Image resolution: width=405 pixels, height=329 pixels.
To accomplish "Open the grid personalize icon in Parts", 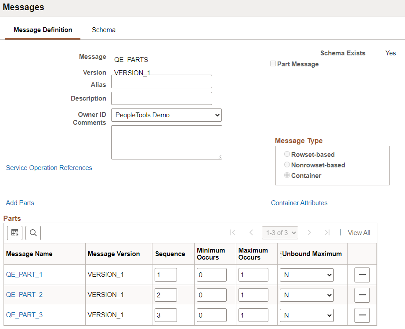I will [x=14, y=233].
